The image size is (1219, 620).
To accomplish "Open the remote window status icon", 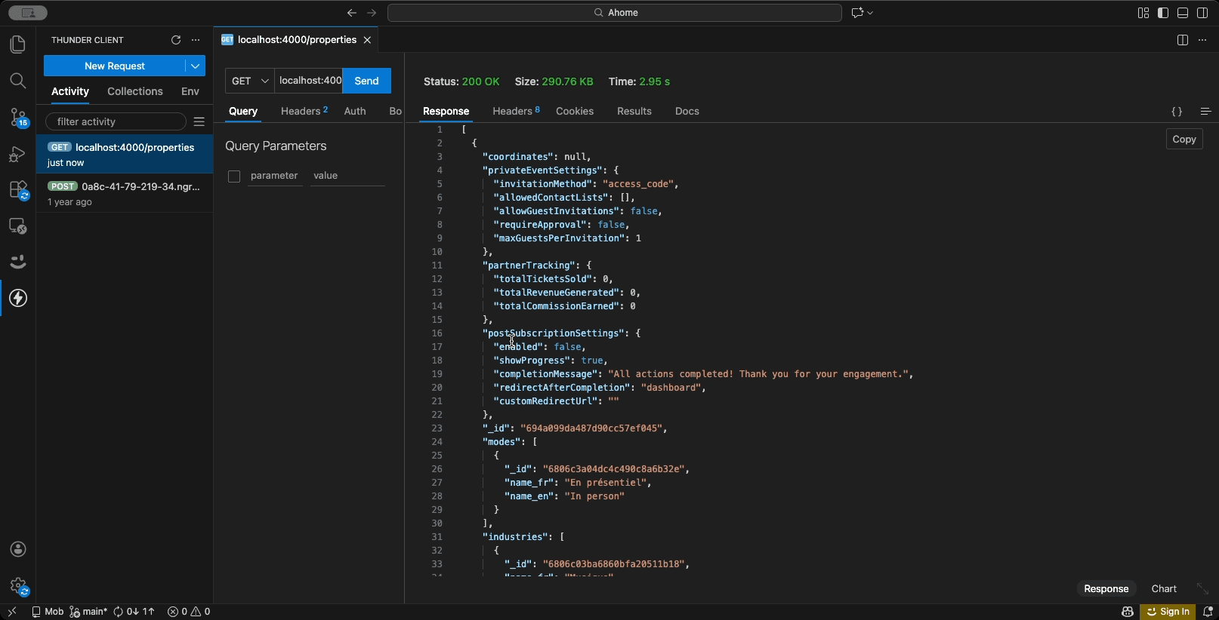I will tap(12, 612).
